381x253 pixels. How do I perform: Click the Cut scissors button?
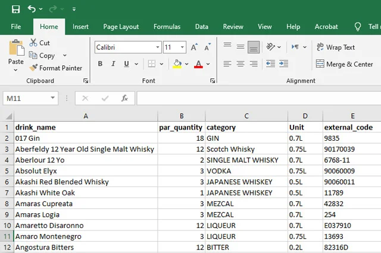[40, 43]
